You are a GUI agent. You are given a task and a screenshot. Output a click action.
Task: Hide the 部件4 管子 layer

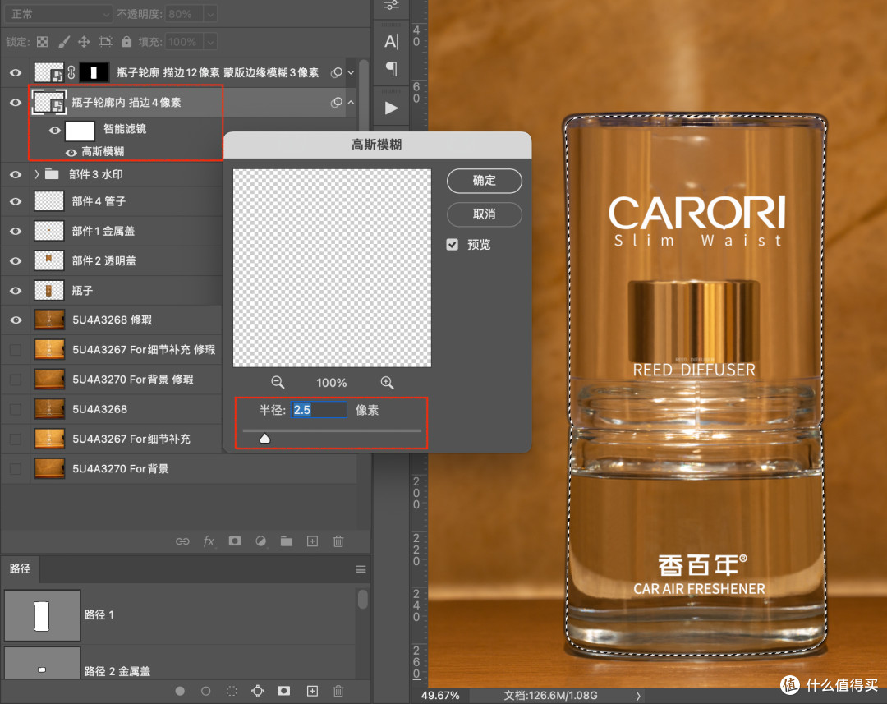(x=16, y=201)
